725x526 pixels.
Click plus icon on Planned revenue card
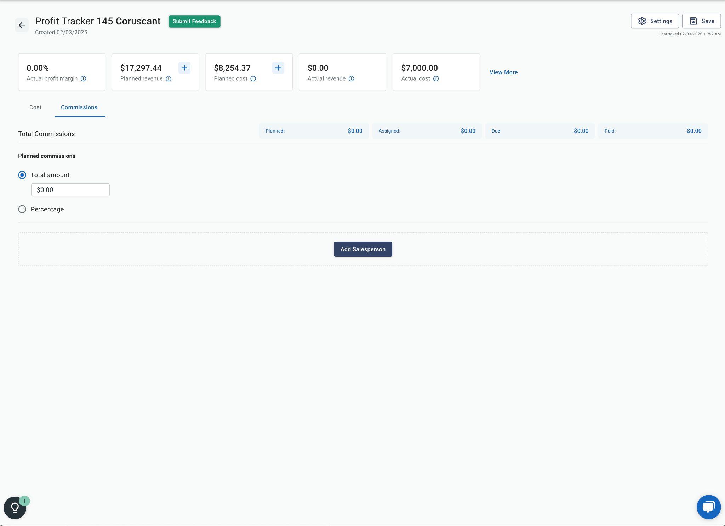184,68
